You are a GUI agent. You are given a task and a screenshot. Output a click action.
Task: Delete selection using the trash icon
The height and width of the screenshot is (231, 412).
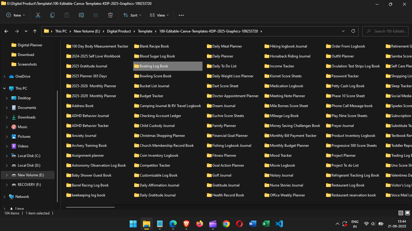point(110,15)
